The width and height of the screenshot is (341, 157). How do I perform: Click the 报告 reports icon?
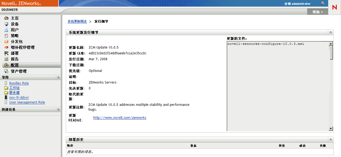pyautogui.click(x=6, y=59)
